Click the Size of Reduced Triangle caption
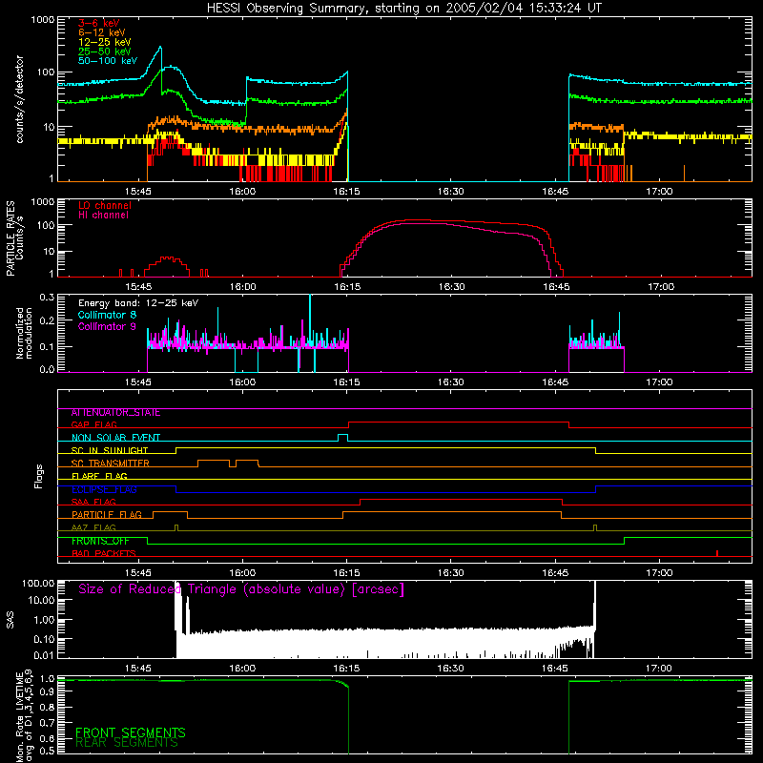This screenshot has width=763, height=763. pyautogui.click(x=241, y=589)
